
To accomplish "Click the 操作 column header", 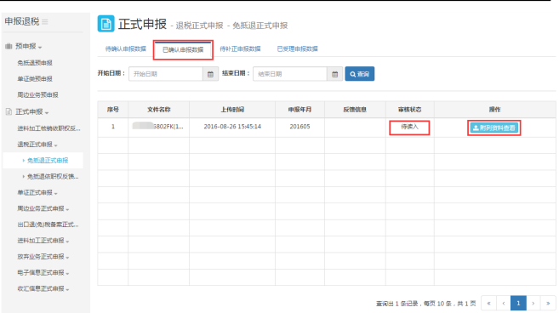I will 495,110.
